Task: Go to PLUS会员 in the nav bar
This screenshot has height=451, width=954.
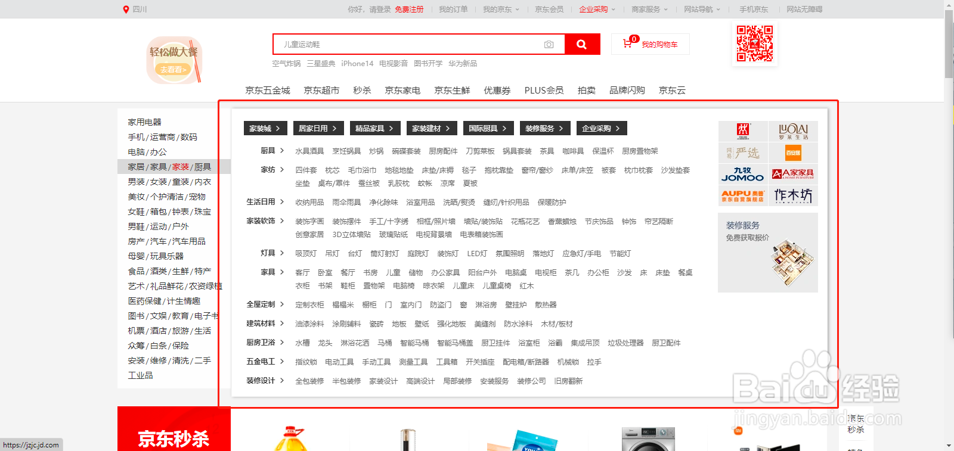Action: 544,91
